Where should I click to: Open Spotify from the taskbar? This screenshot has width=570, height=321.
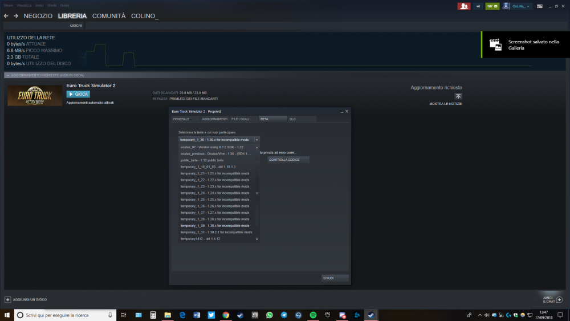coord(313,315)
